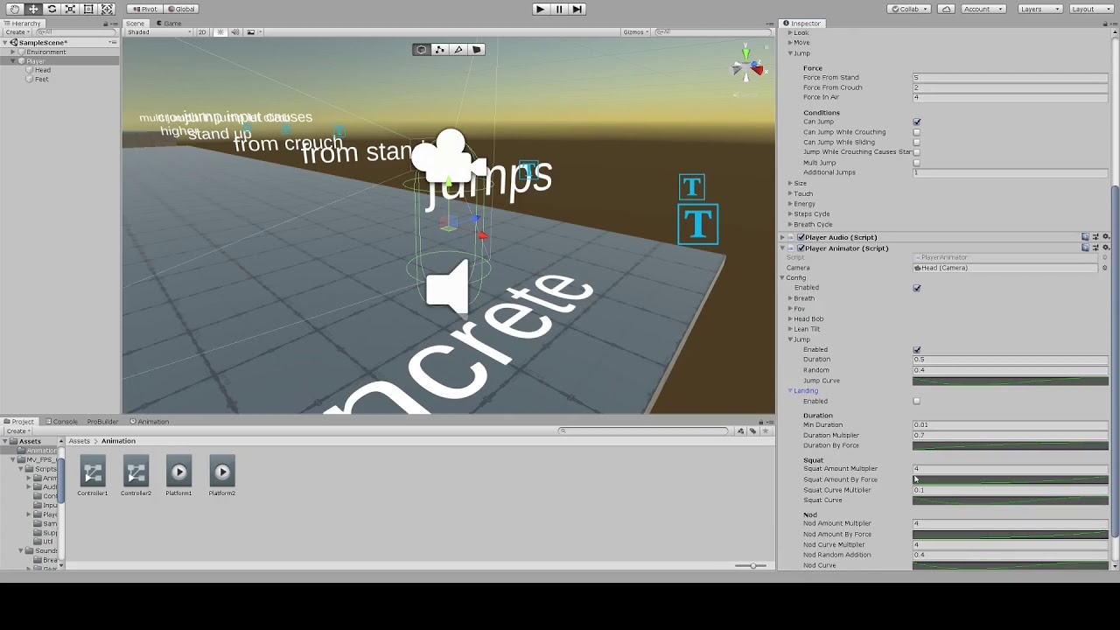Select the Move tool
The width and height of the screenshot is (1120, 630).
point(33,9)
